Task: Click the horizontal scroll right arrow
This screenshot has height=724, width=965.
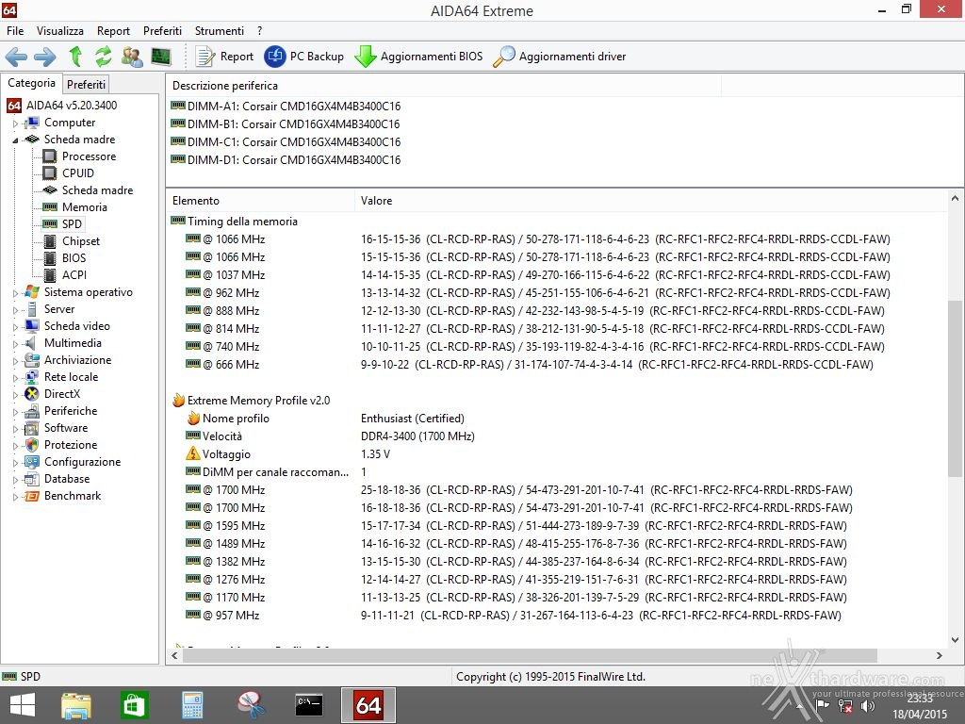Action: pos(940,656)
